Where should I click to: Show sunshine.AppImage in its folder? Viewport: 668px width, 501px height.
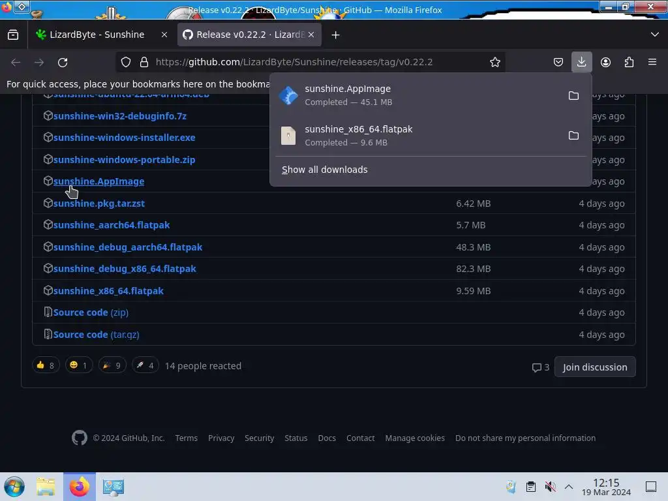click(573, 95)
